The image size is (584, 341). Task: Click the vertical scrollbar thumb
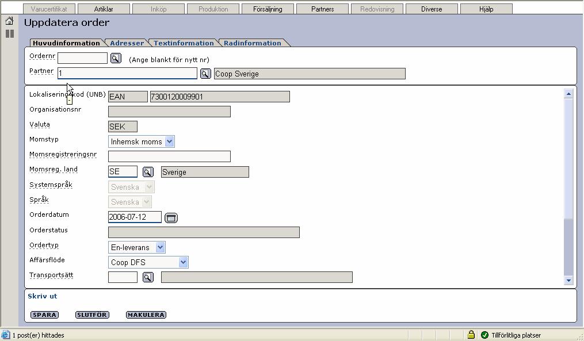coord(568,158)
